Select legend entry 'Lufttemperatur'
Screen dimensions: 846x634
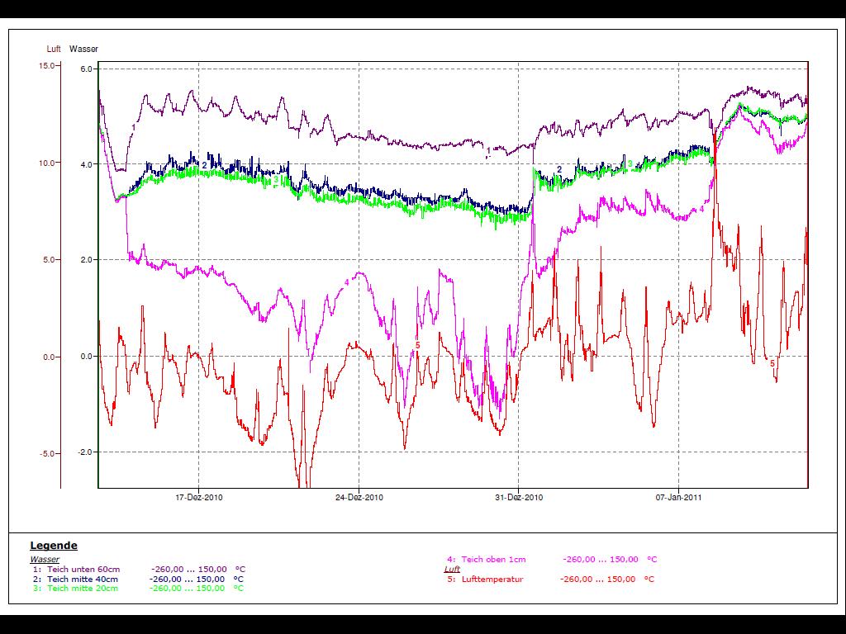pos(492,580)
